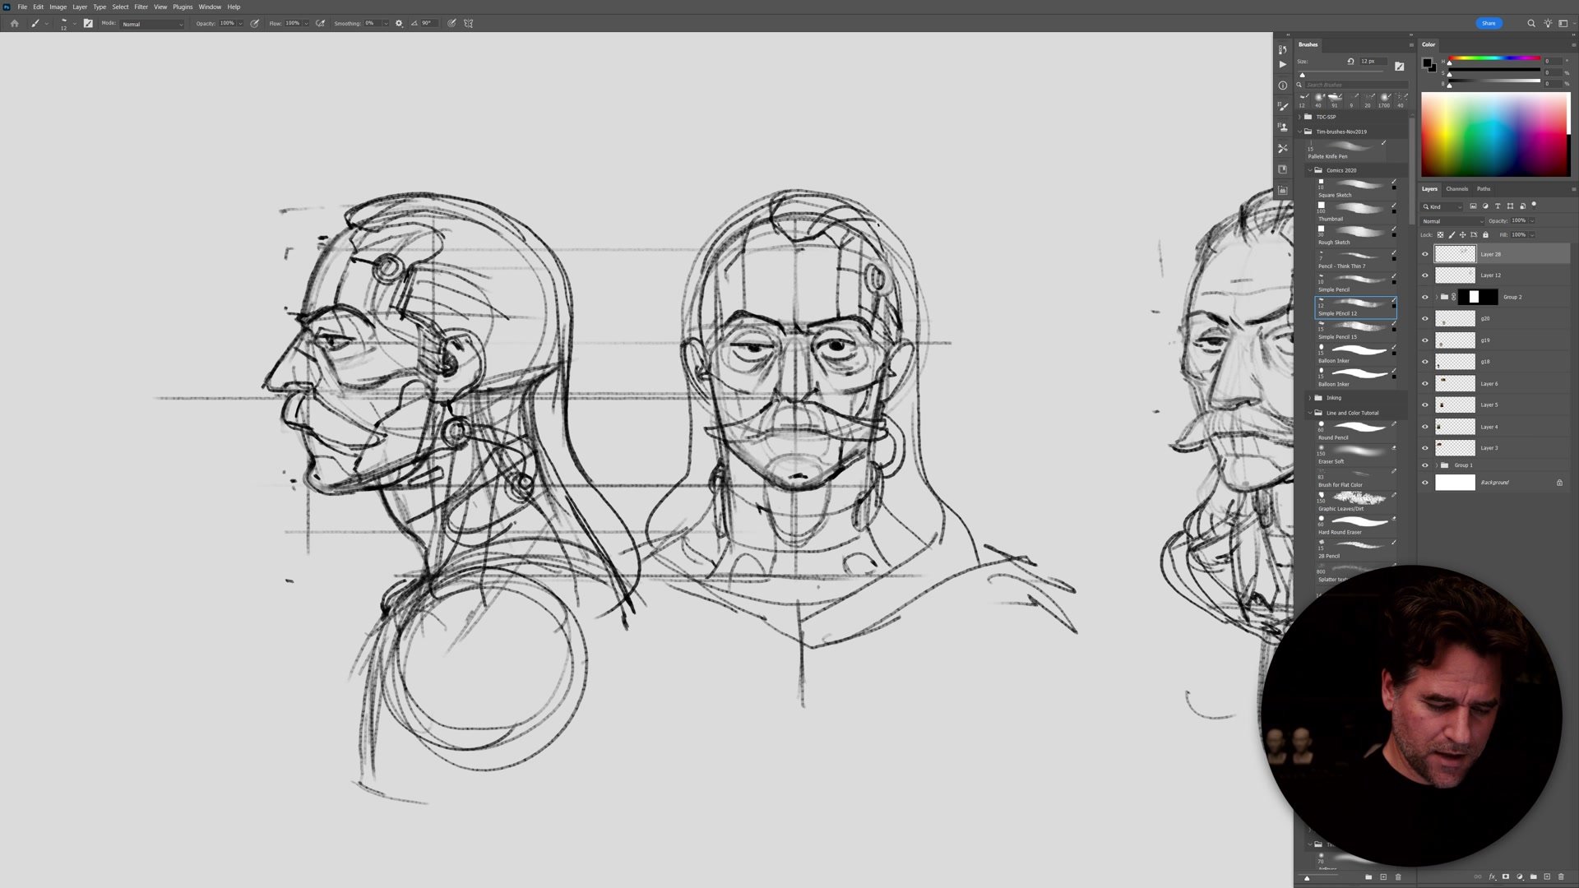
Task: Toggle visibility of layer g20
Action: (1425, 318)
